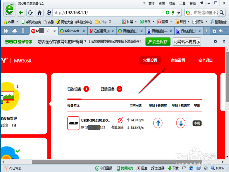This screenshot has width=229, height=172.
Task: Click the skin shirt icon in title bar
Action: (x=202, y=3)
